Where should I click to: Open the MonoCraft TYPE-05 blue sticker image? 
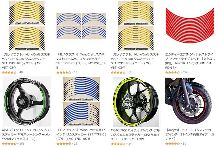tap(82, 101)
